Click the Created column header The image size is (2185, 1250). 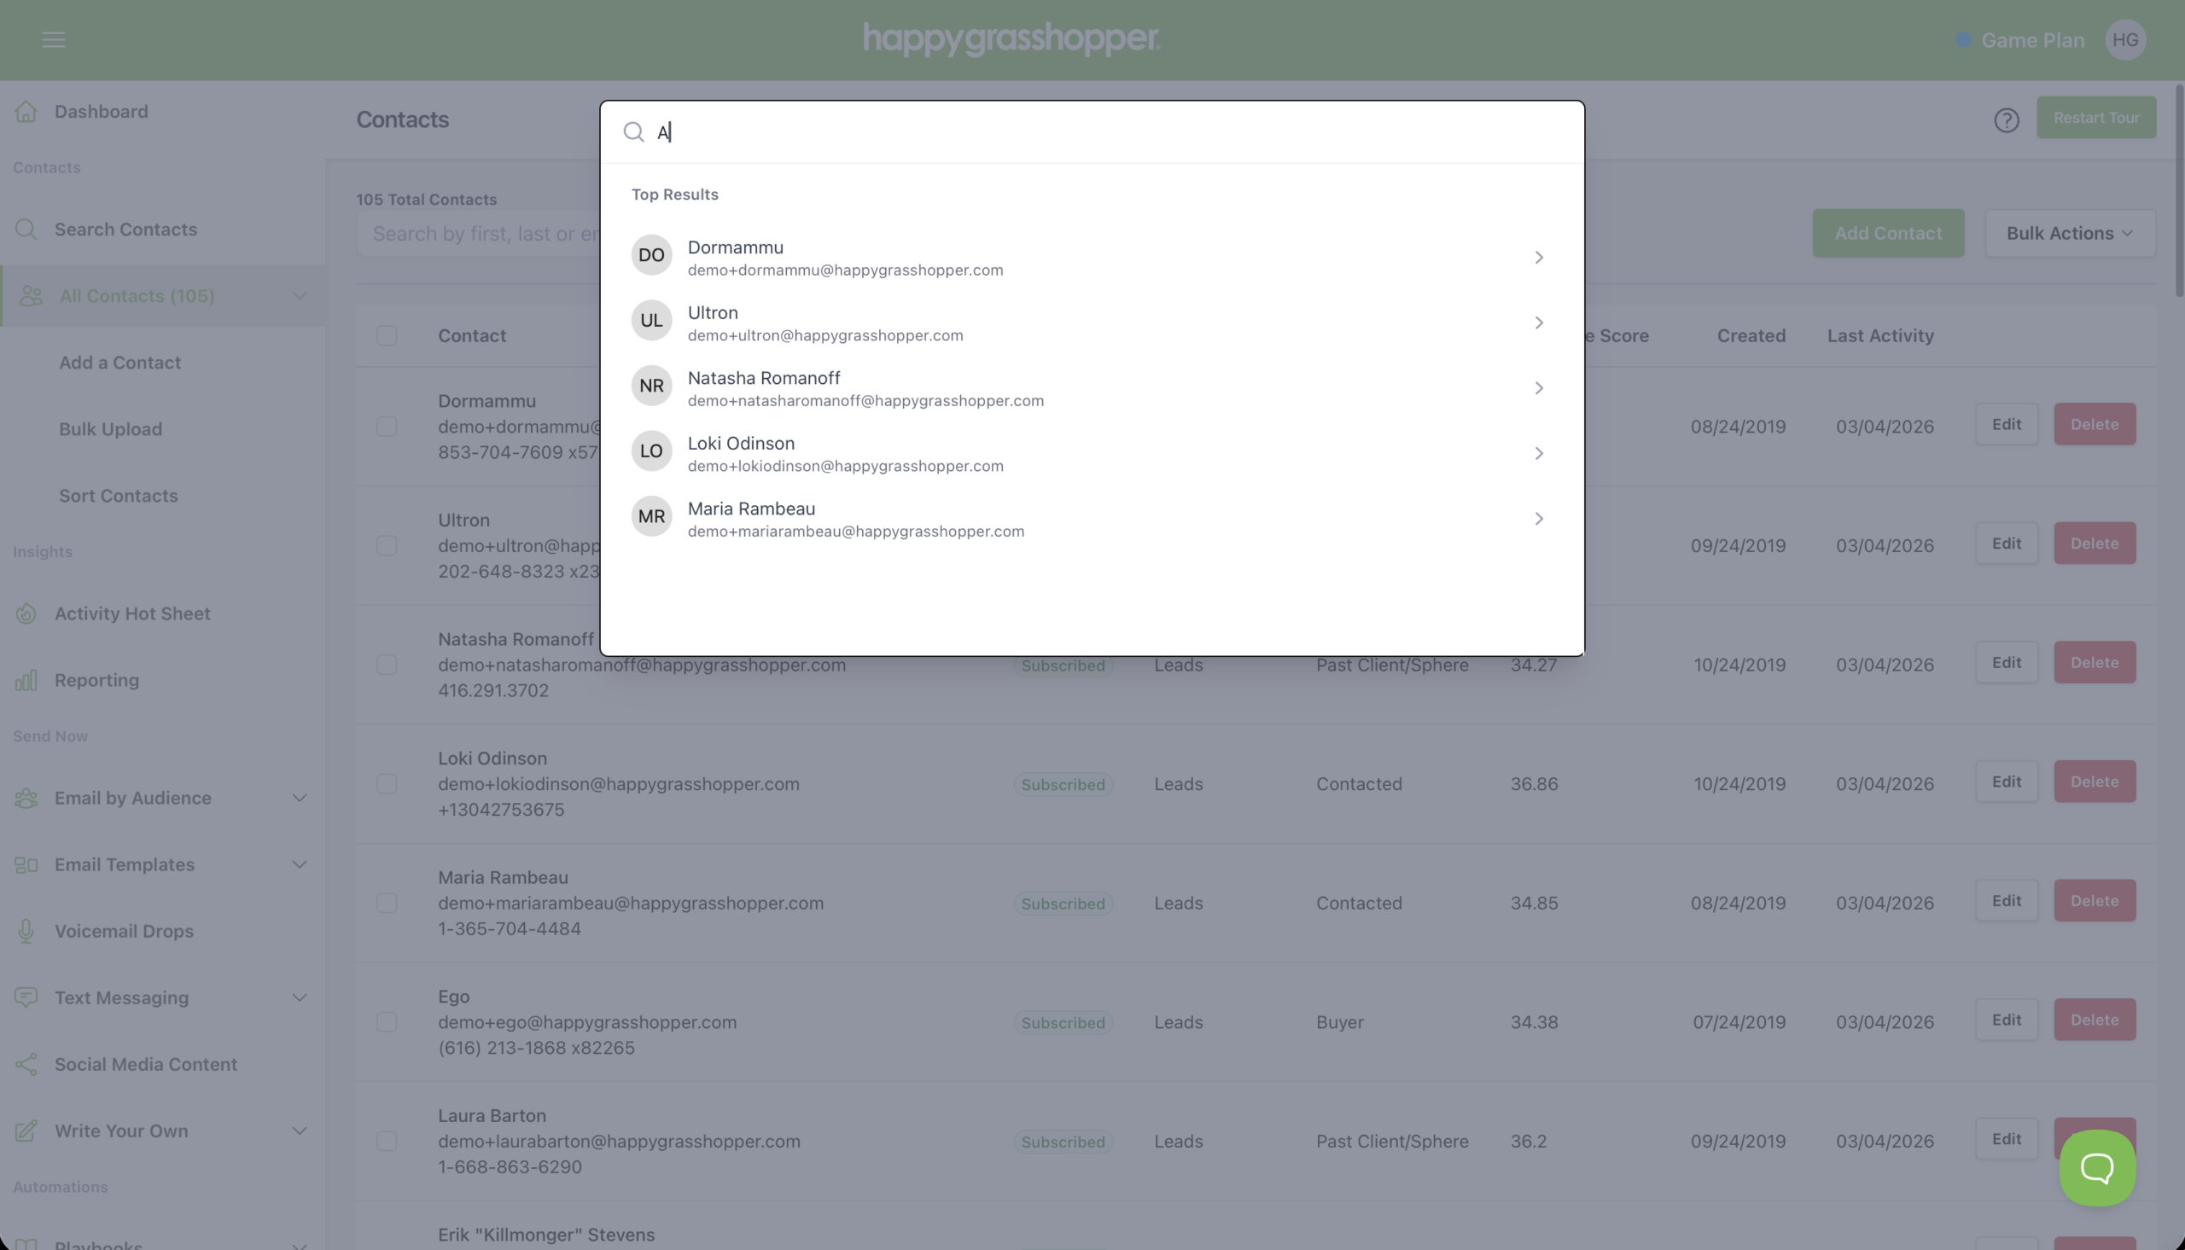tap(1751, 335)
